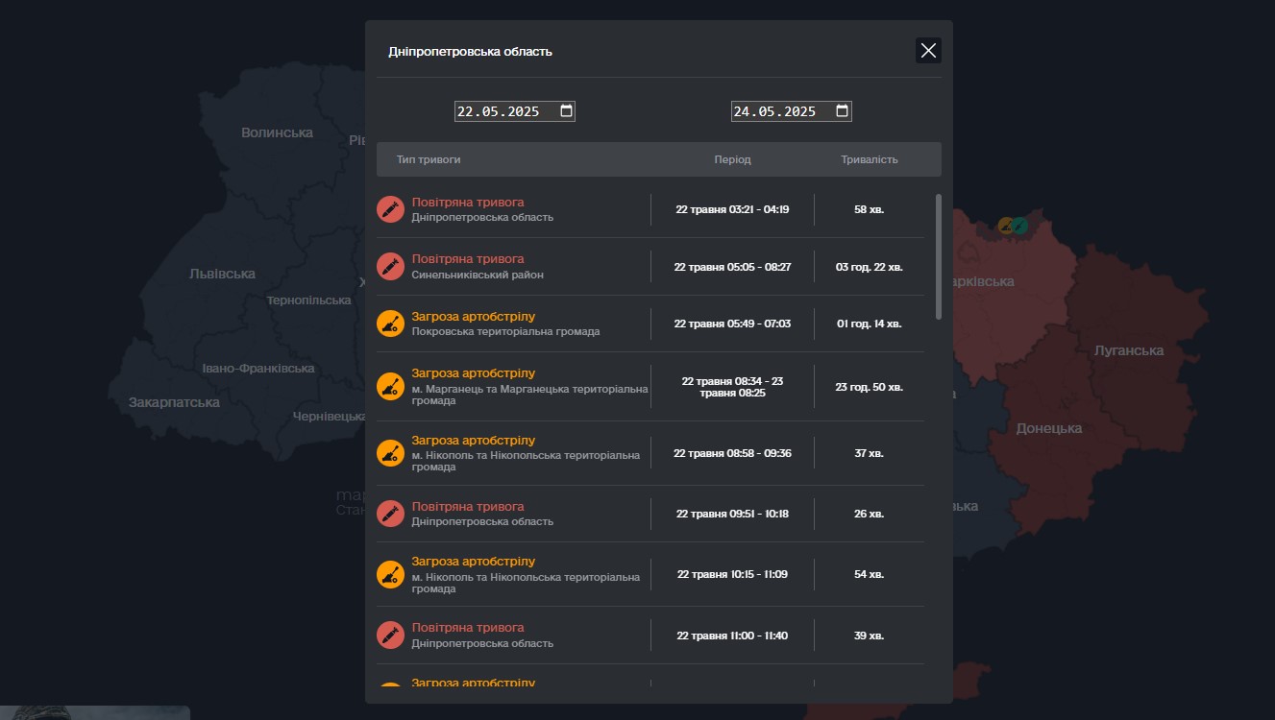Click the alert list vertical scrollbar
The image size is (1275, 720).
click(x=939, y=256)
